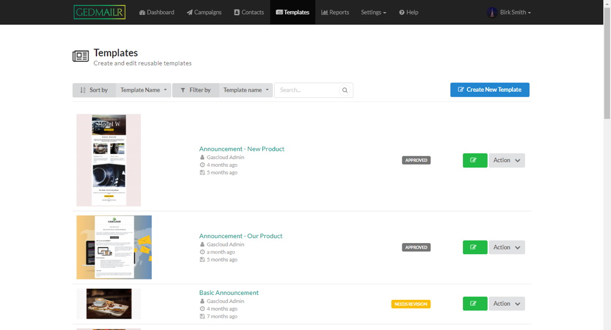The height and width of the screenshot is (330, 611).
Task: Go to the Campaigns tab
Action: [x=204, y=12]
